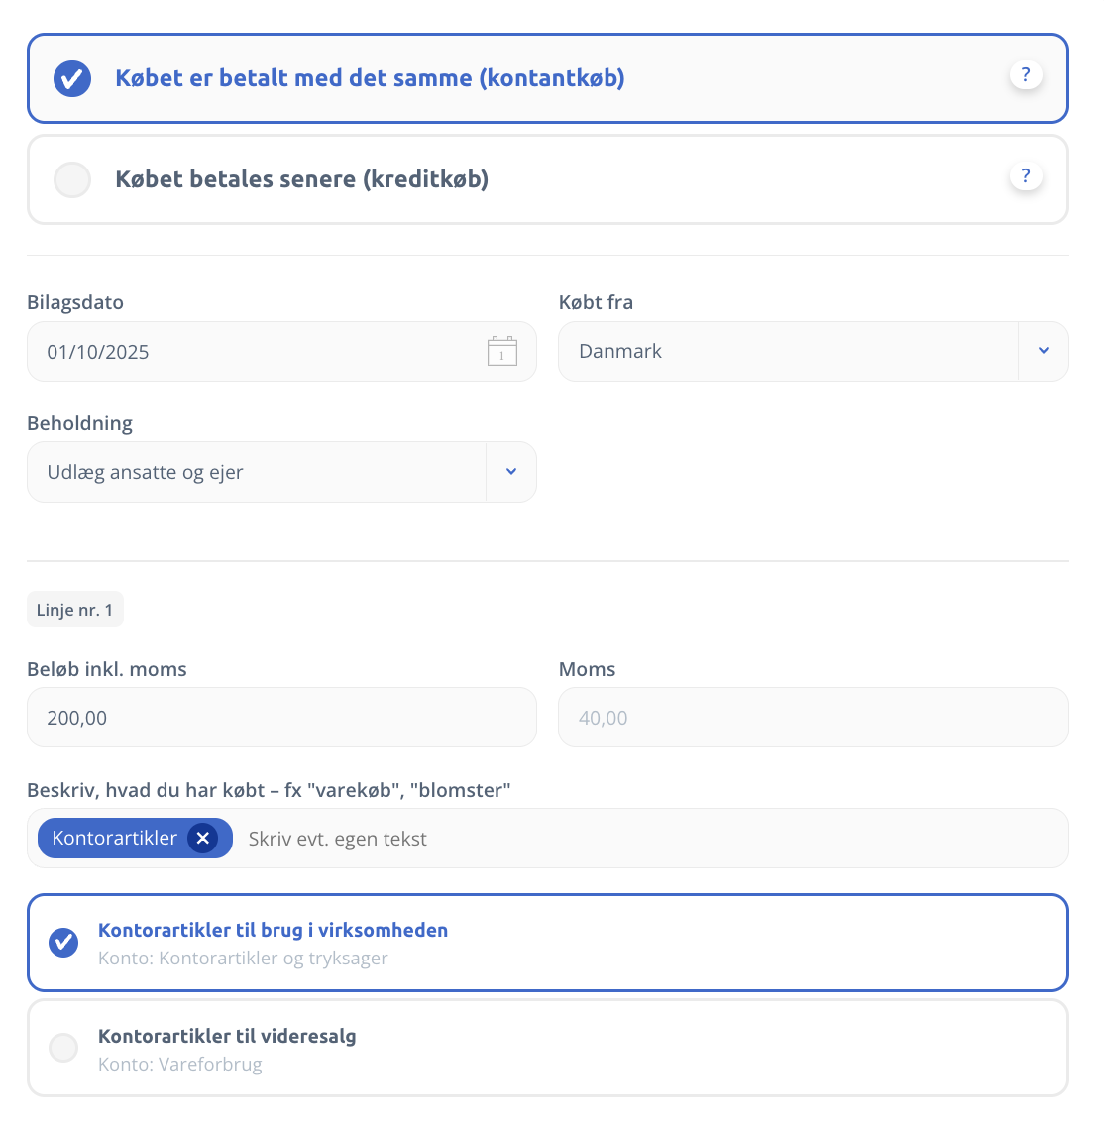Select 'Købet er betalt med det samme' radio
The image size is (1104, 1130).
click(72, 78)
